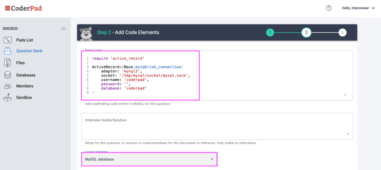The width and height of the screenshot is (381, 170).
Task: Click the Interview Guide resize handle
Action: coord(348,134)
